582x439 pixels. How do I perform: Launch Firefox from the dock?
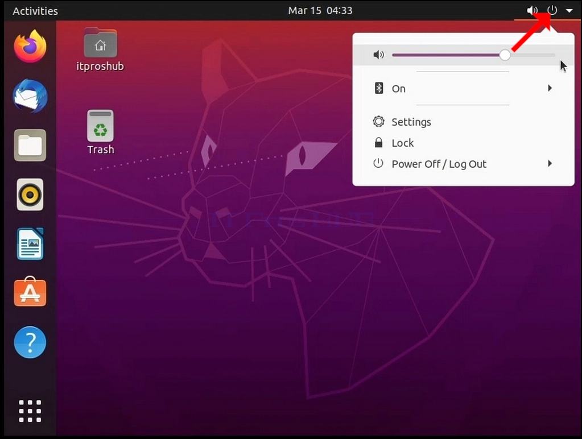[30, 46]
